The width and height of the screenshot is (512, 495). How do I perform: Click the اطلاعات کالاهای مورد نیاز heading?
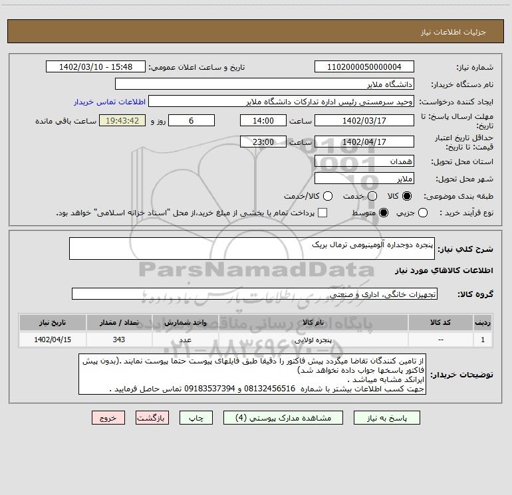click(x=444, y=270)
